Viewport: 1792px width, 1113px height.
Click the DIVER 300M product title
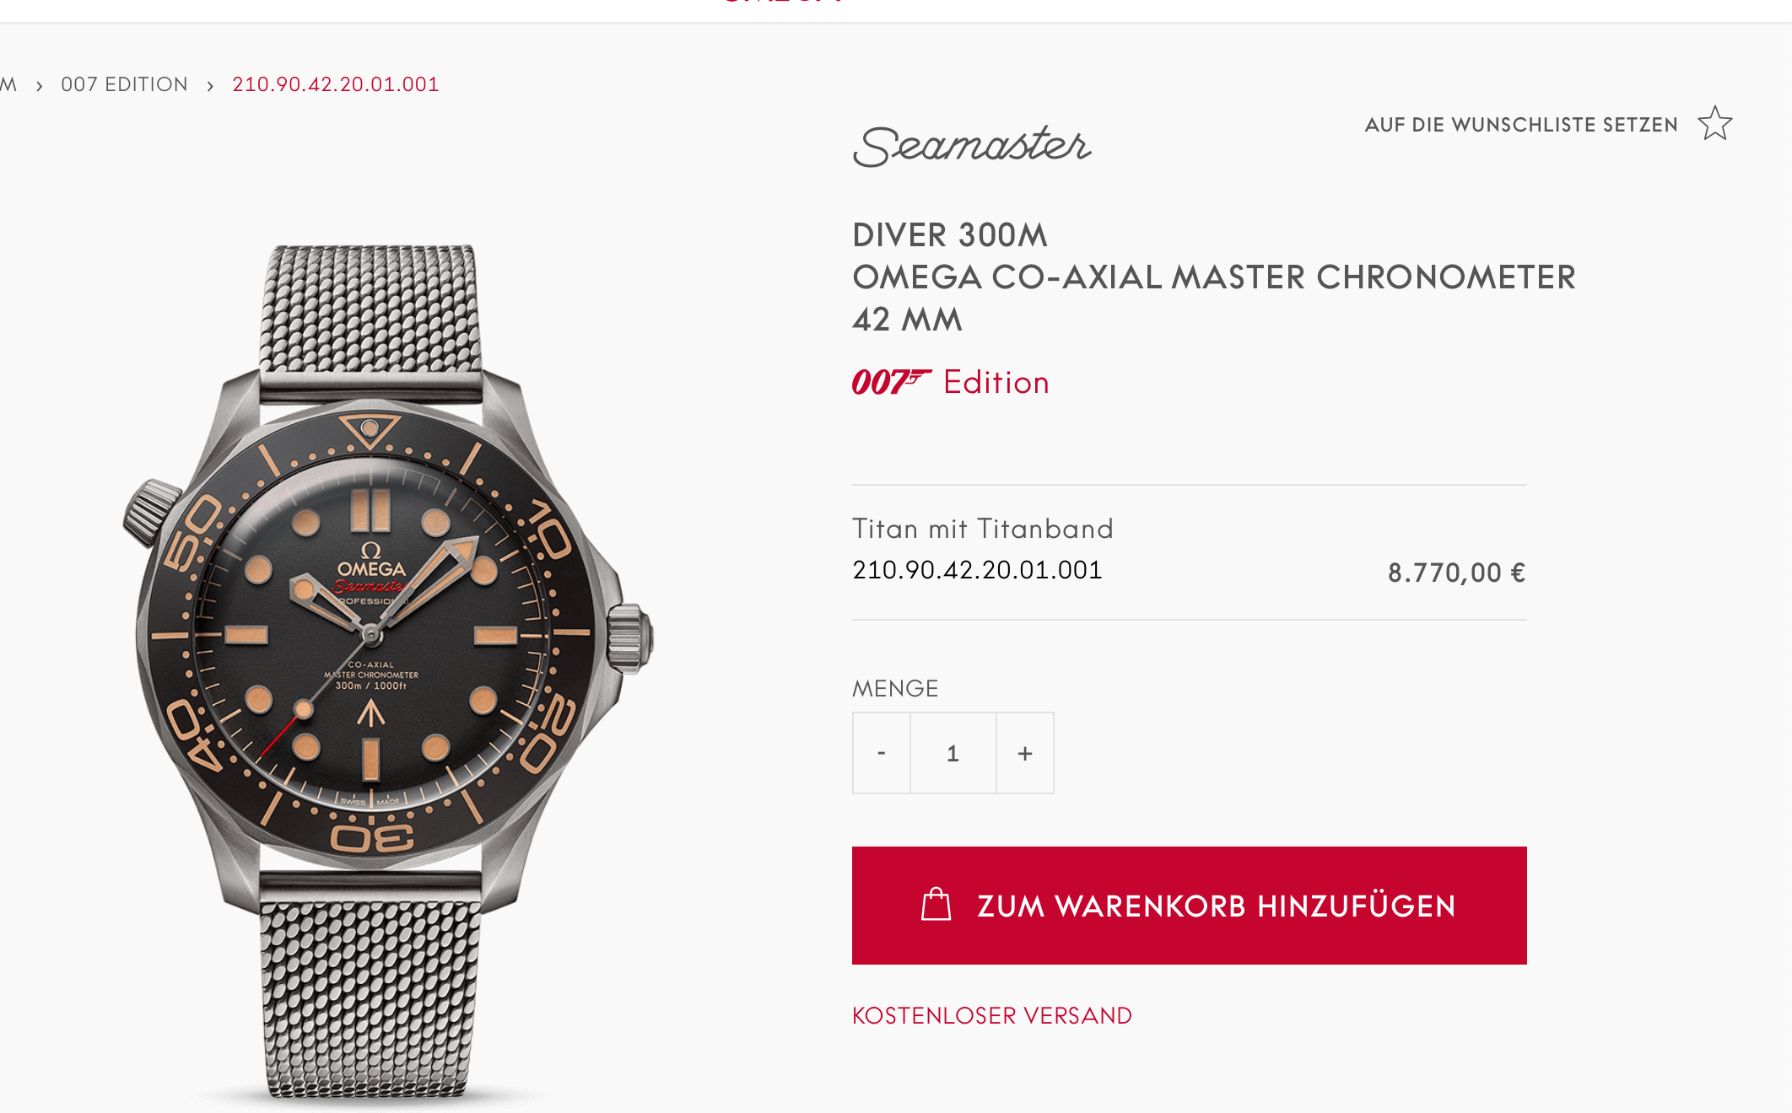[950, 235]
